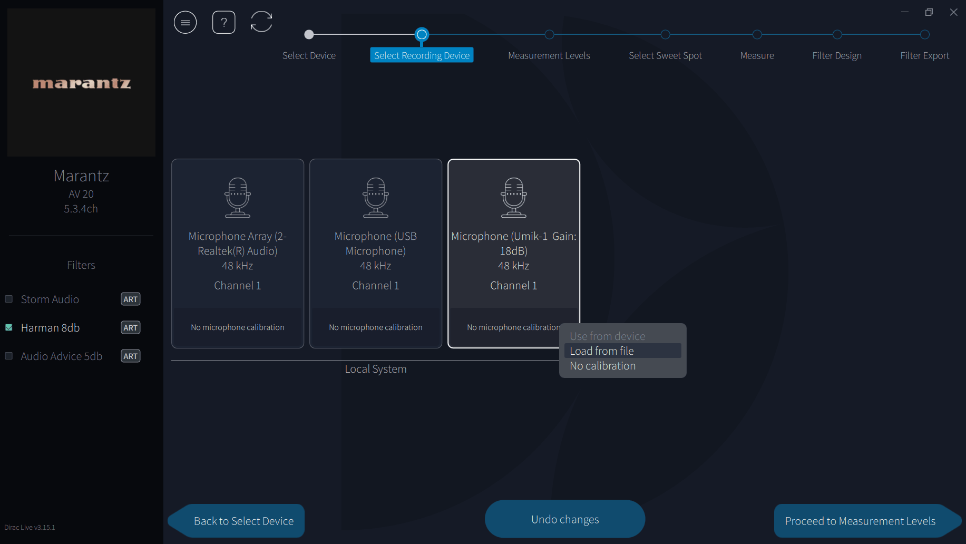Viewport: 966px width, 544px height.
Task: Expand the Umik-1 microphone calibration dropdown
Action: click(x=514, y=327)
